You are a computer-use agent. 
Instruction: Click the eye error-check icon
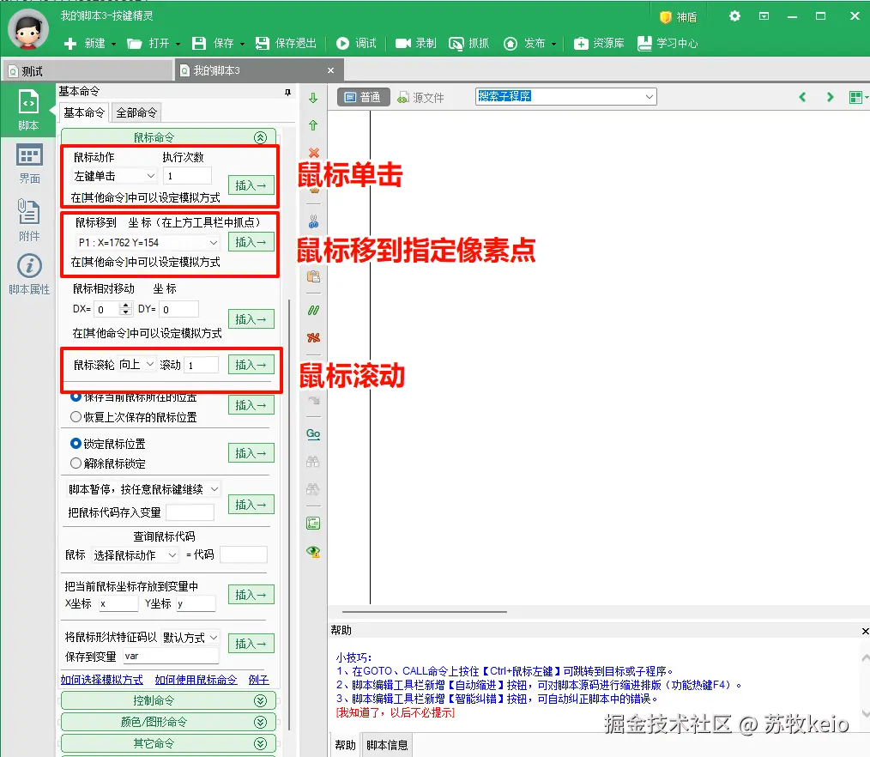[313, 551]
